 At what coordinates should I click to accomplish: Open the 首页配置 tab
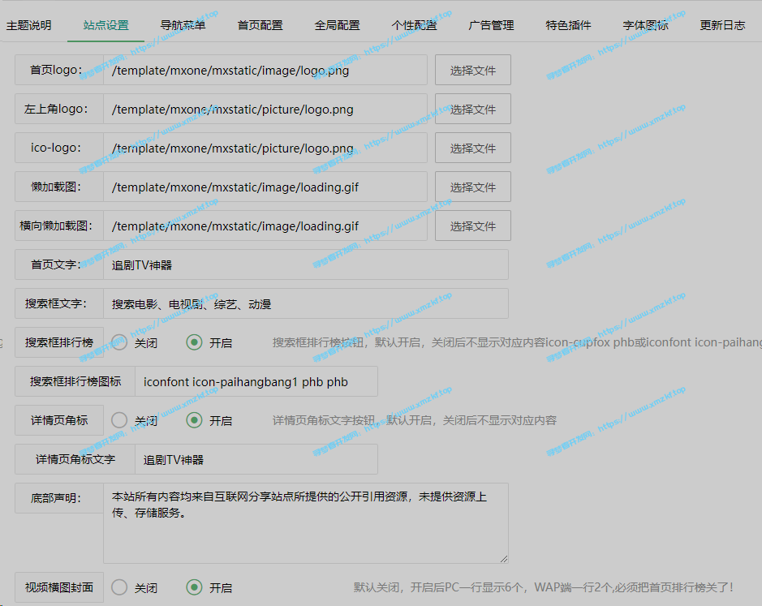coord(260,25)
